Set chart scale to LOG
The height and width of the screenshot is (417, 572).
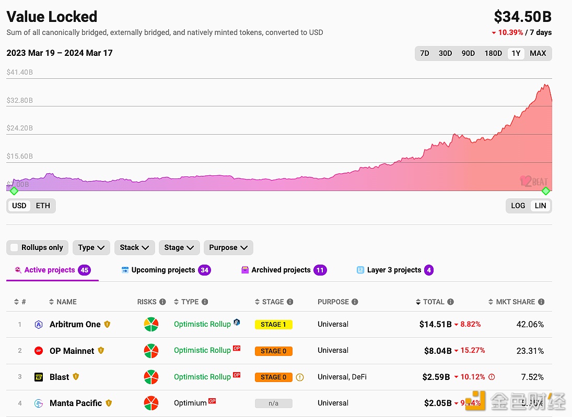[x=518, y=206]
